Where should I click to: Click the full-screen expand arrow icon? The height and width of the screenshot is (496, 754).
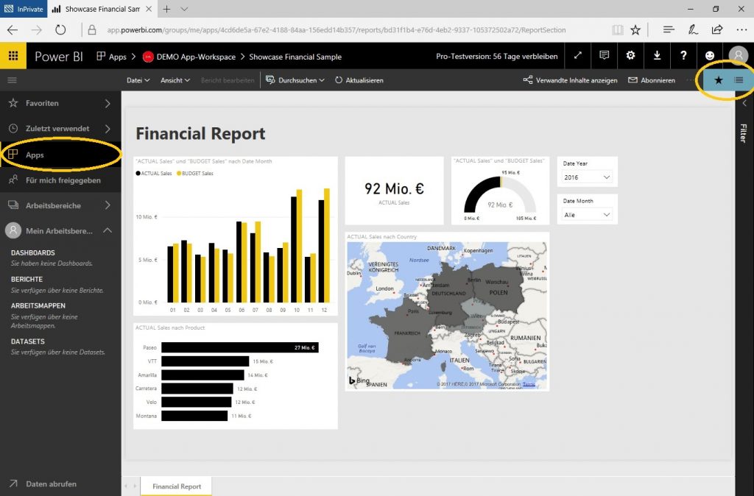[577, 55]
